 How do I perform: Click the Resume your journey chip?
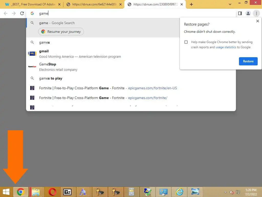(61, 32)
